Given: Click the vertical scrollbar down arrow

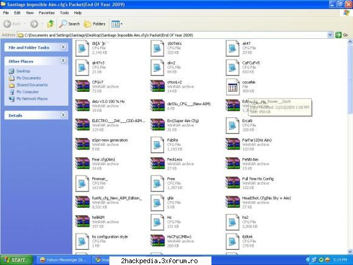Looking at the screenshot, I should pyautogui.click(x=351, y=252).
